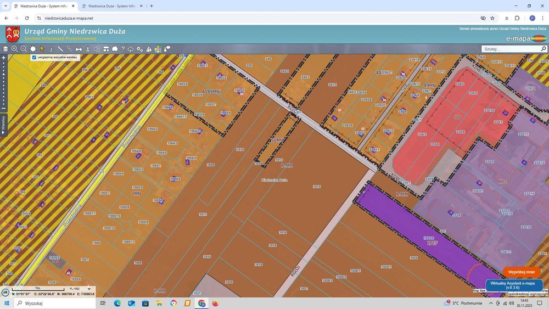Click the 'Niedrzwica Duża' map label
This screenshot has height=309, width=549.
[x=274, y=180]
